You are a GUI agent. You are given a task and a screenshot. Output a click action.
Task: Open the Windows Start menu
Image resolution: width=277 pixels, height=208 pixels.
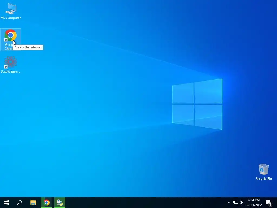[x=6, y=203]
